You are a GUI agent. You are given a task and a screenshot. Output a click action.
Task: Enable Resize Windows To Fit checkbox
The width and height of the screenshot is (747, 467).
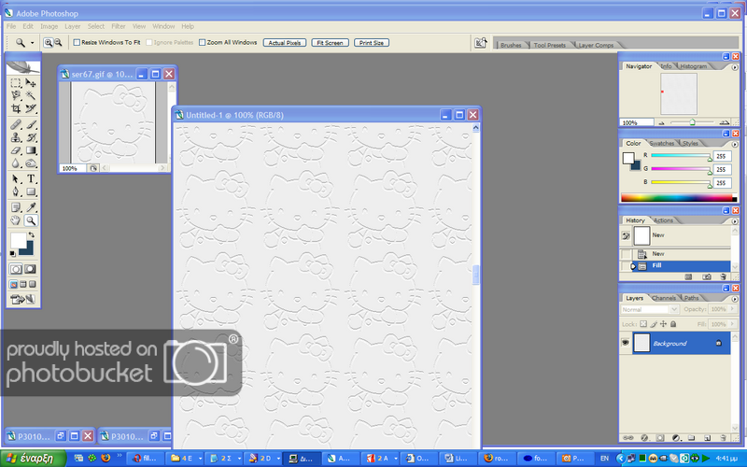(77, 42)
